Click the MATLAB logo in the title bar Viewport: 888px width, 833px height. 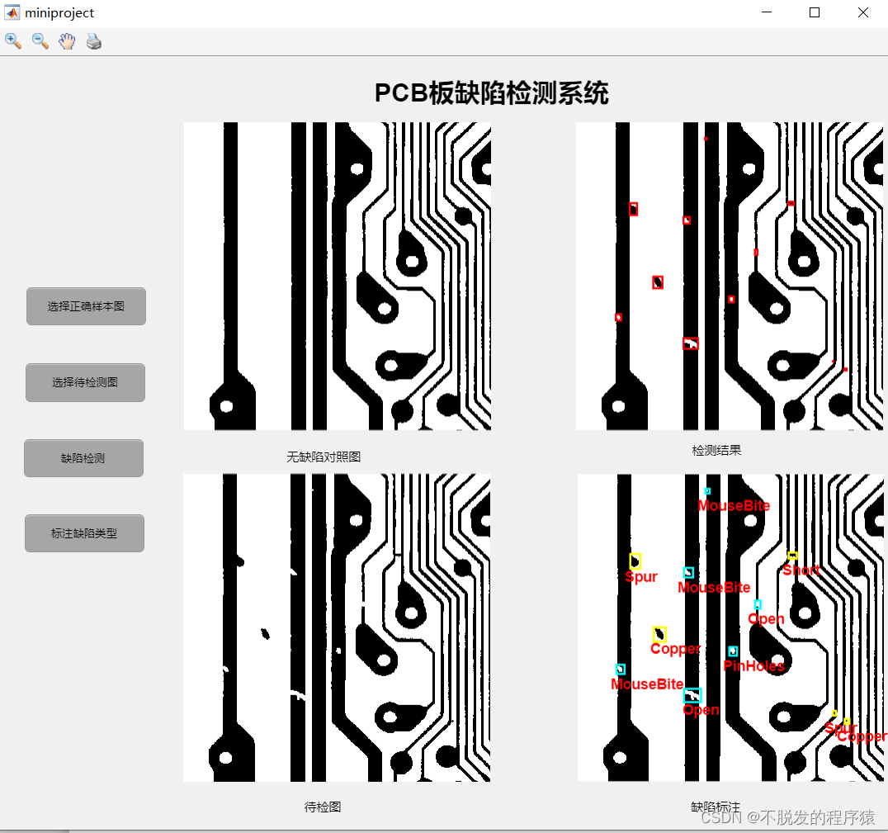(11, 12)
